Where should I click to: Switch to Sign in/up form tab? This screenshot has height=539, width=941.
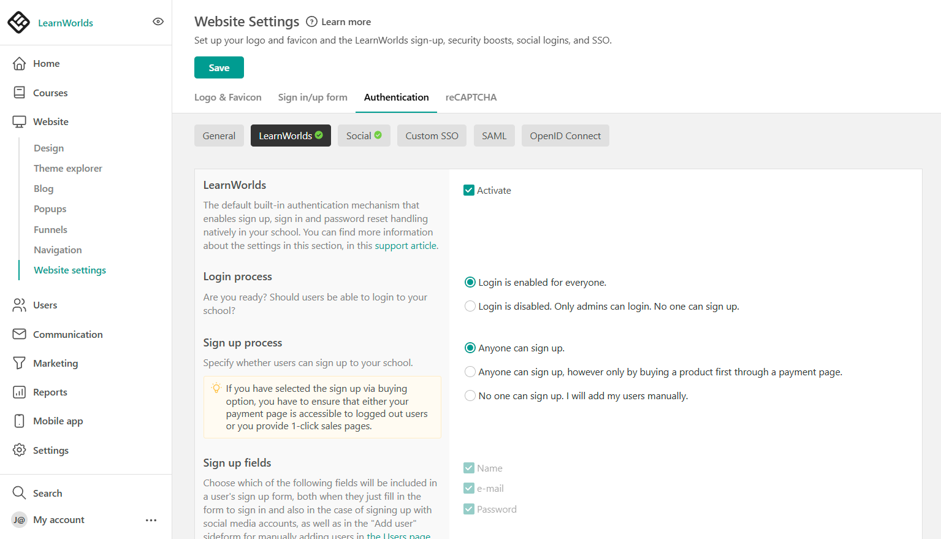coord(313,97)
